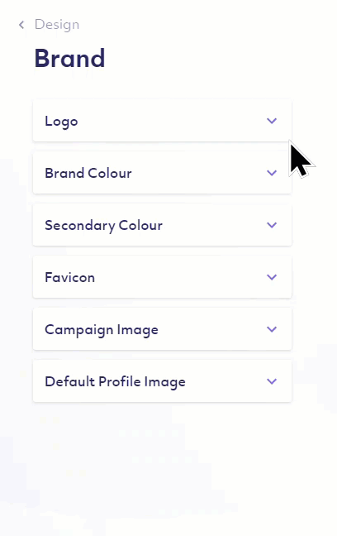Click the Default Profile Image chevron icon
Viewport: 337px width, 536px height.
coord(272,381)
